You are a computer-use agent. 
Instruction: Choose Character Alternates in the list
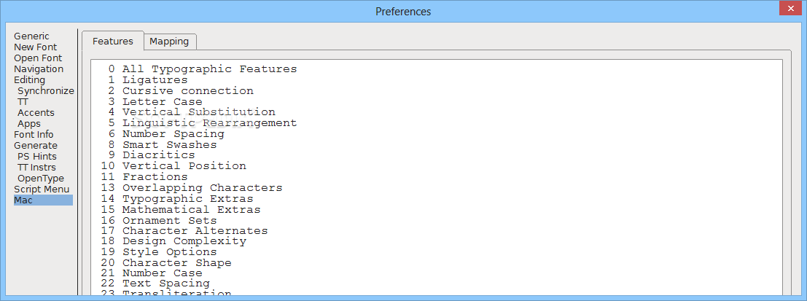pyautogui.click(x=184, y=231)
